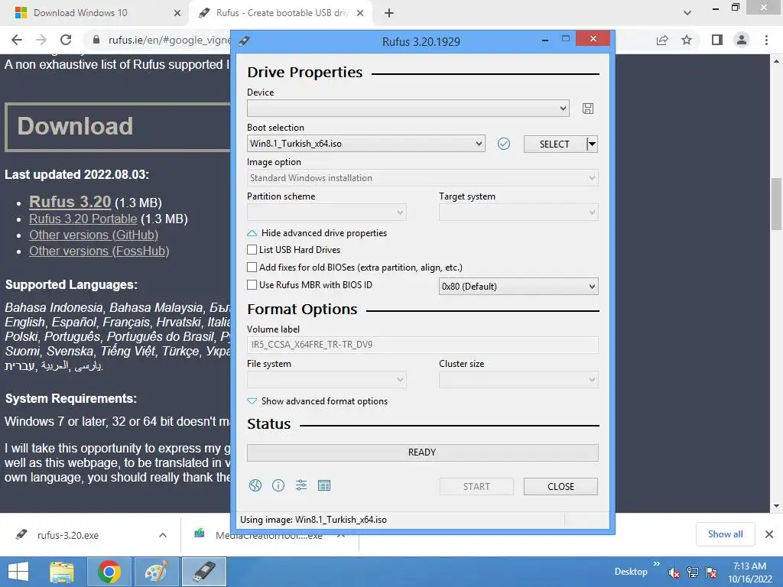Open the Target system dropdown
The width and height of the screenshot is (783, 587).
(x=518, y=212)
